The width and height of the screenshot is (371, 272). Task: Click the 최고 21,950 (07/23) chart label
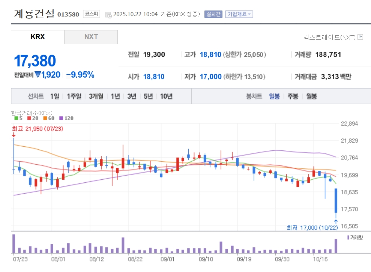[38, 129]
